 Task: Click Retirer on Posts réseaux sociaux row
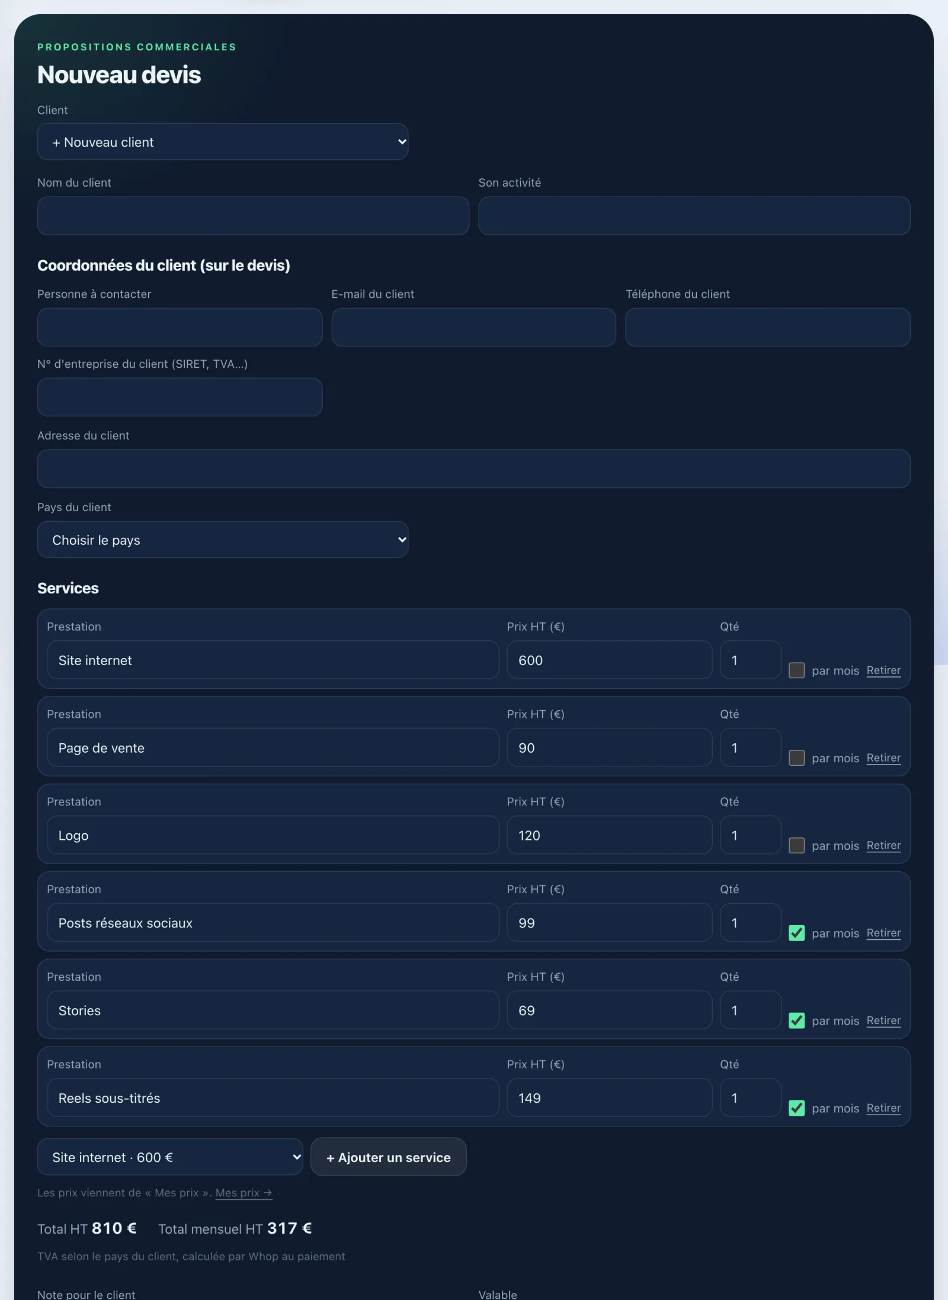(x=883, y=933)
